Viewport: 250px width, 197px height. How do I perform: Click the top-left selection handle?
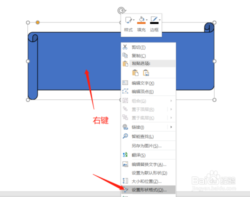[x=28, y=22]
